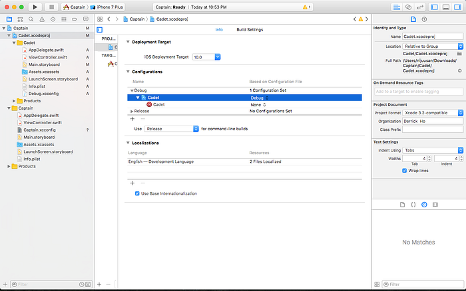
Task: Show the Assistant editor
Action: (408, 7)
